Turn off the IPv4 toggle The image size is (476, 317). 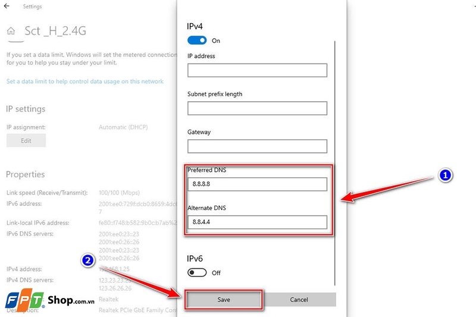(x=197, y=40)
